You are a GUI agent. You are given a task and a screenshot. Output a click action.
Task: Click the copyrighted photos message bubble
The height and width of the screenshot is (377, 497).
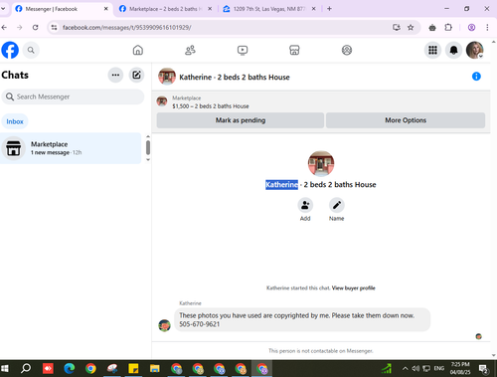[x=302, y=319]
